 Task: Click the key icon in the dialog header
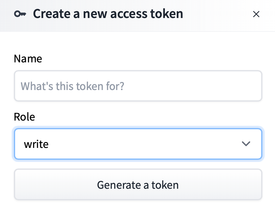coord(20,14)
